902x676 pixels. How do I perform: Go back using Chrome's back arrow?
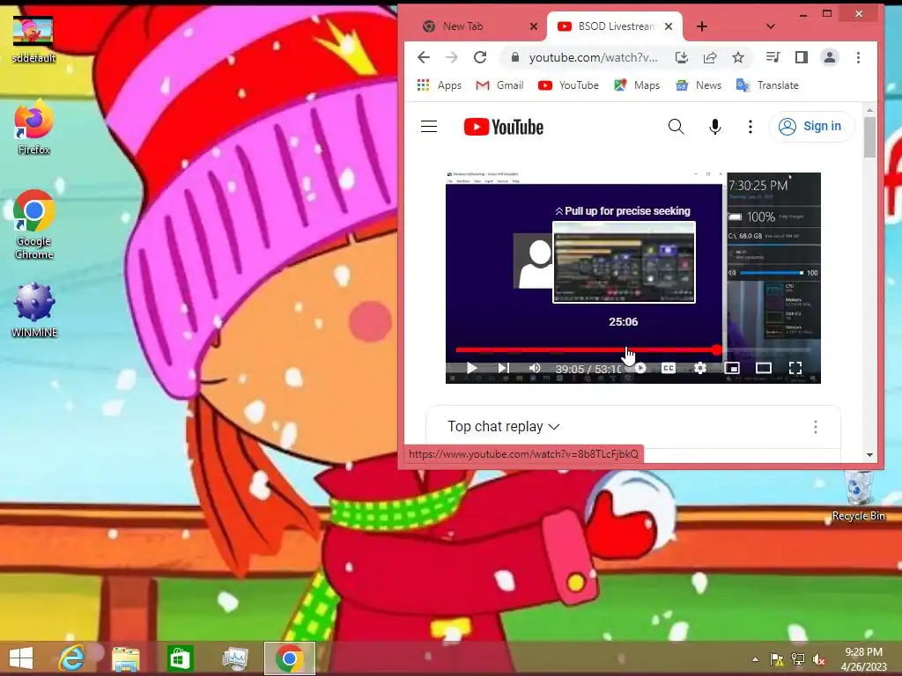pos(424,57)
